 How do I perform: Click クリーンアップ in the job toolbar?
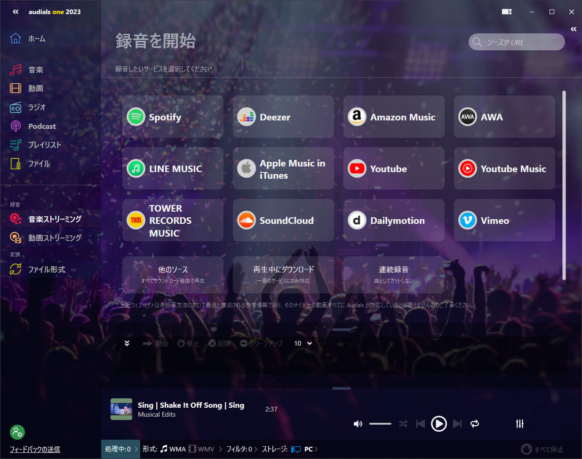[261, 344]
